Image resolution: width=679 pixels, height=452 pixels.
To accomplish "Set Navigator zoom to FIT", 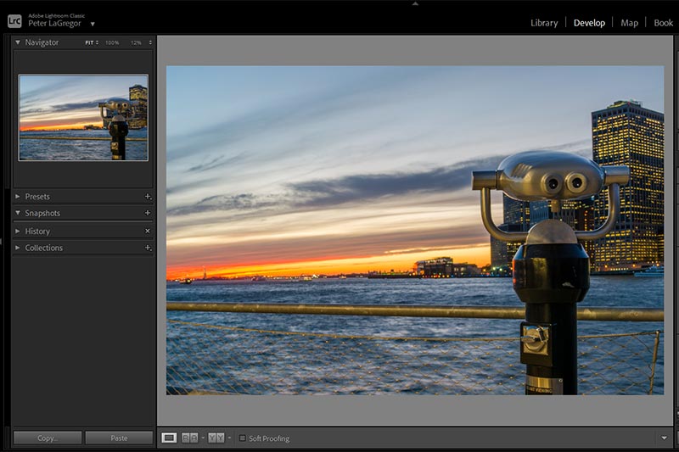I will coord(89,42).
